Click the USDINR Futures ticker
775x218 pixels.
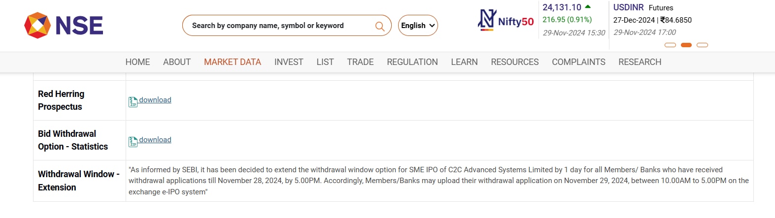pyautogui.click(x=643, y=8)
